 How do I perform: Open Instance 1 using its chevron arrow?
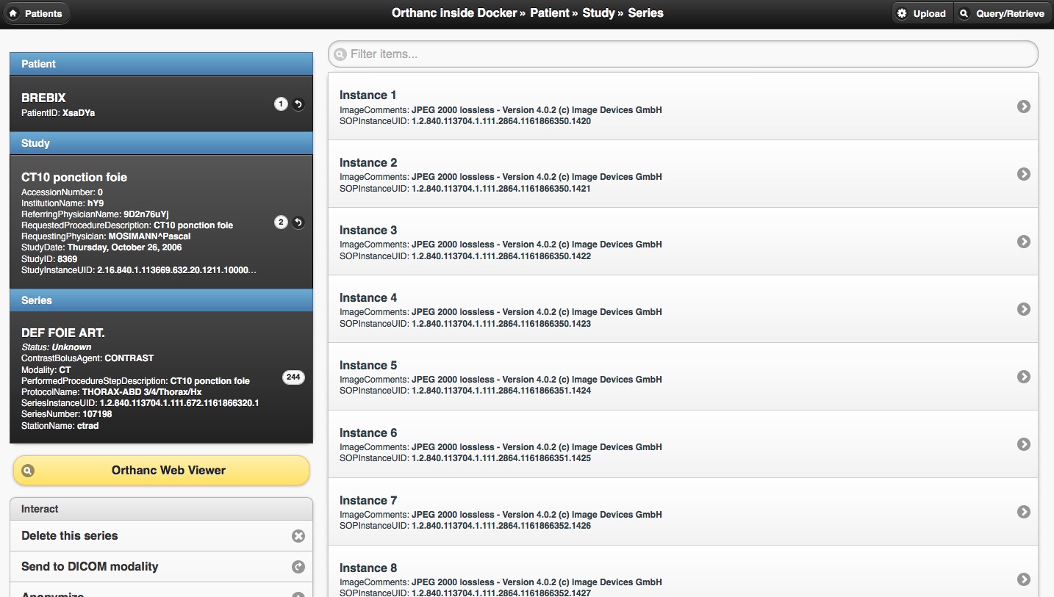coord(1023,106)
